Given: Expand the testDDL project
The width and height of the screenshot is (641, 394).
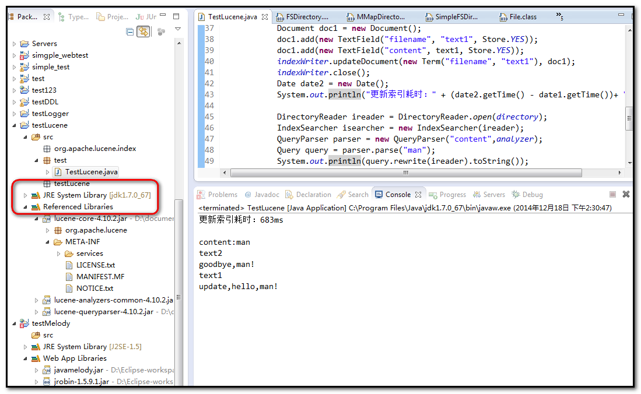Looking at the screenshot, I should (14, 102).
